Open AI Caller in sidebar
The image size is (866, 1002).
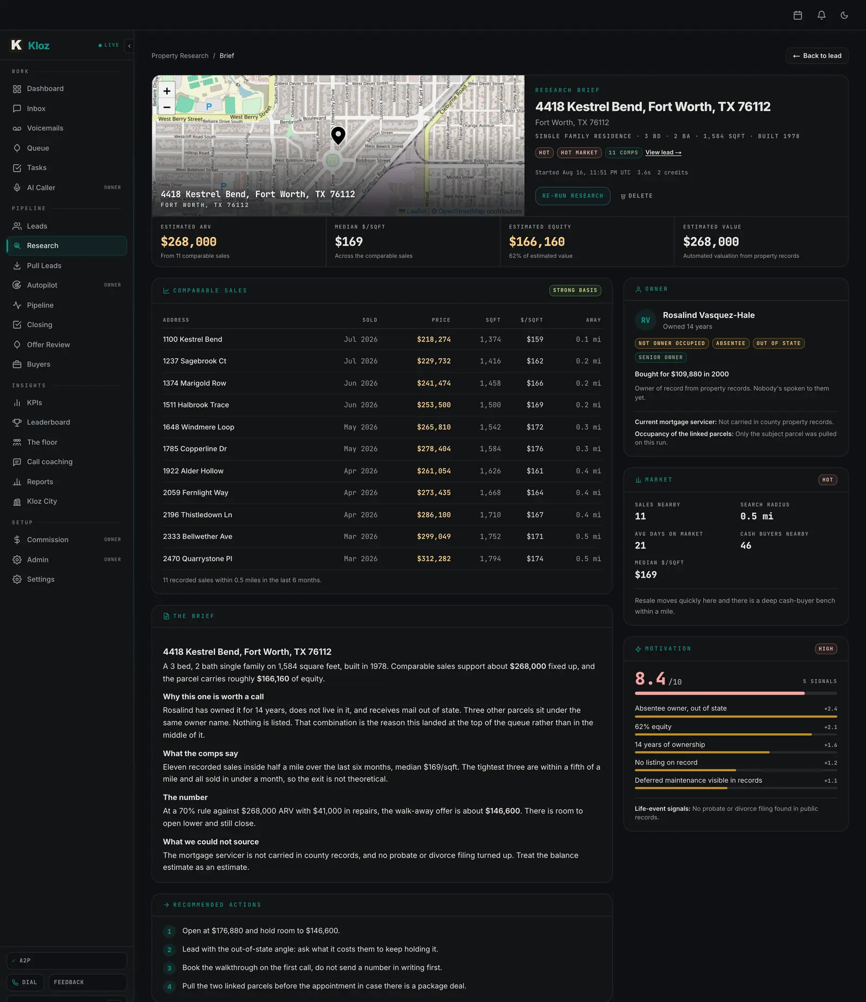point(67,187)
